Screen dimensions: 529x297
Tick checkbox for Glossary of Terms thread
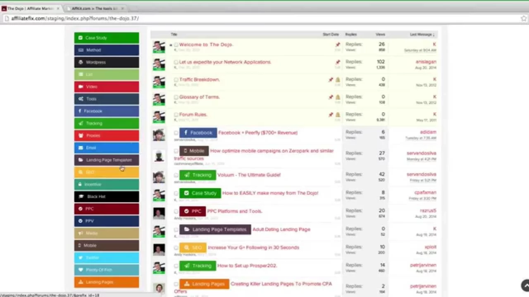click(176, 97)
